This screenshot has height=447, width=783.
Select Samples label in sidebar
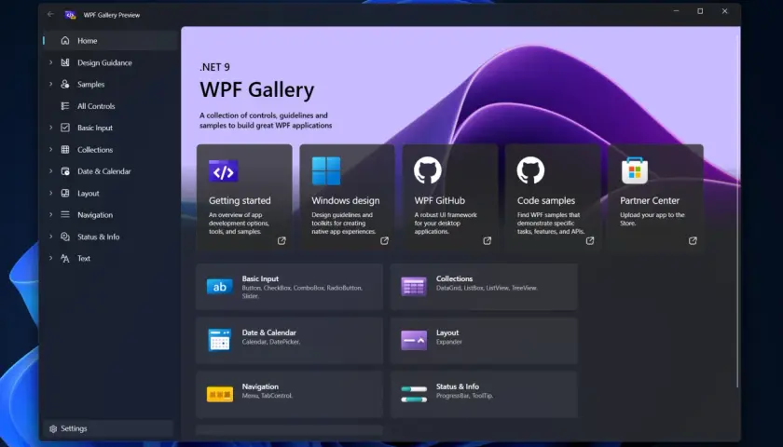[x=91, y=85]
